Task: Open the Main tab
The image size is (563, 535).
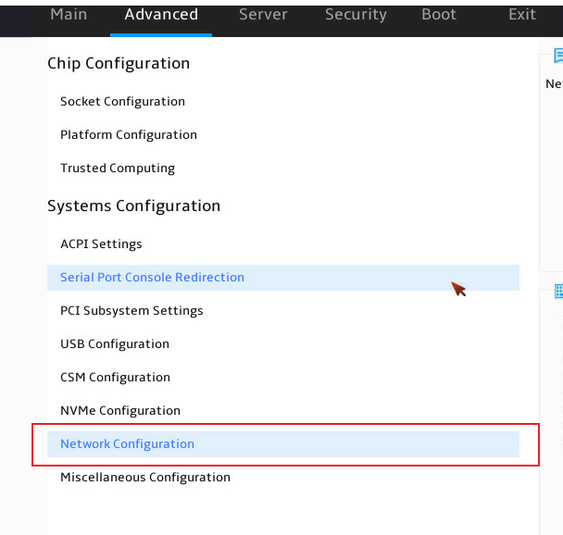Action: [x=69, y=15]
